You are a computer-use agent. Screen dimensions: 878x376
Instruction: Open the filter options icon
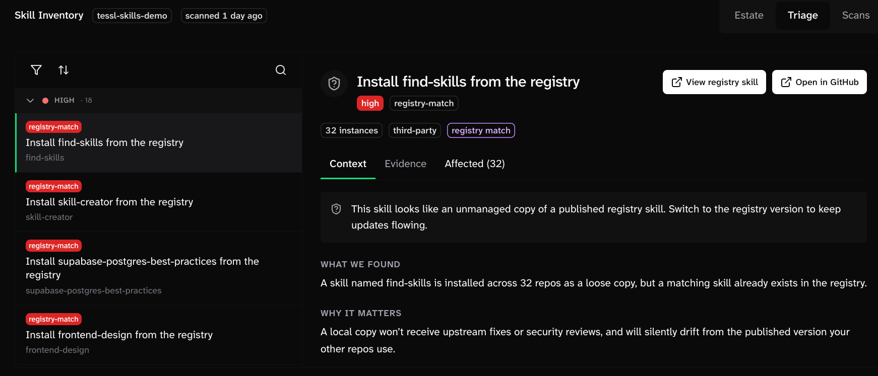pos(36,70)
